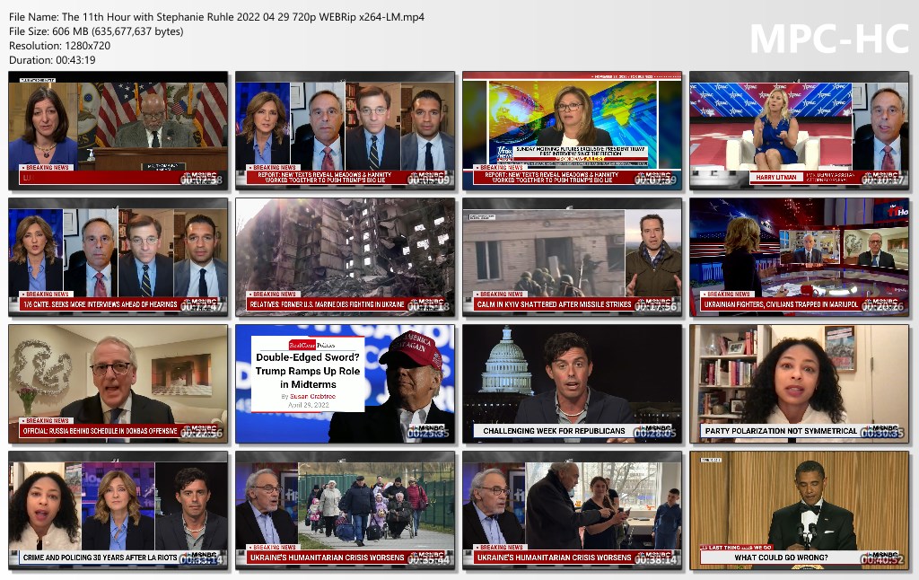Open the thumbnail of the congressional hearing with flags
The image size is (919, 580).
pyautogui.click(x=118, y=131)
